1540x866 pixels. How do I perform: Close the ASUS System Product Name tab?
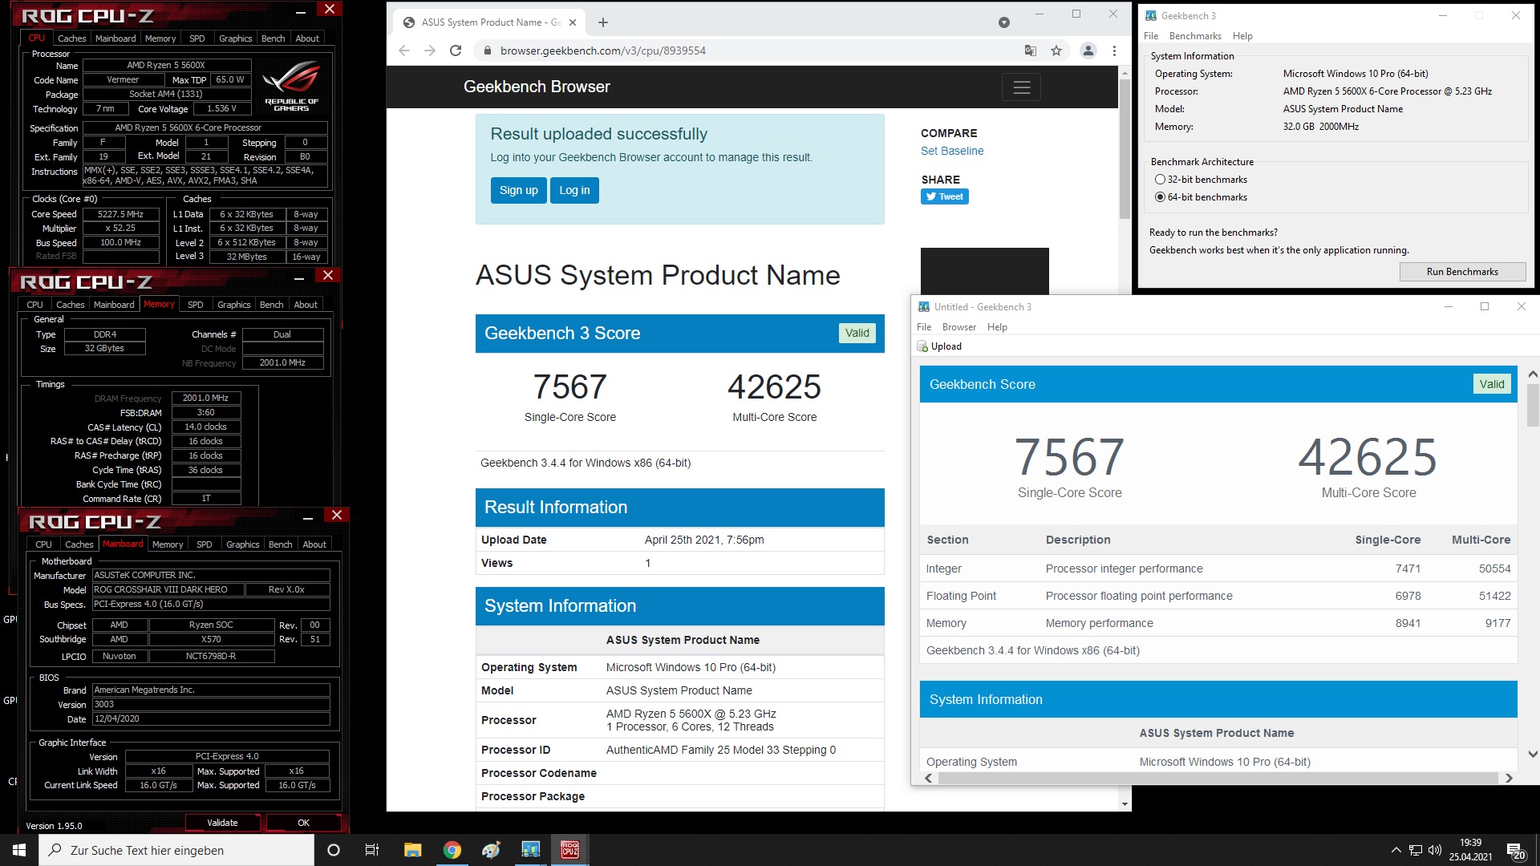573,22
